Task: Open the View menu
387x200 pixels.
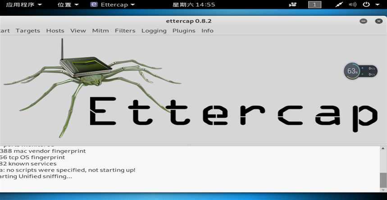Action: coord(78,31)
